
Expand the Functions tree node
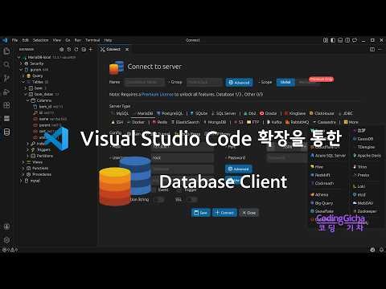coord(23,169)
